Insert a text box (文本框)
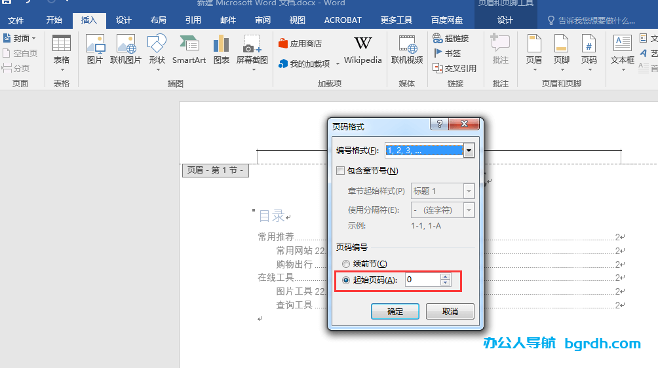658x368 pixels. tap(623, 53)
